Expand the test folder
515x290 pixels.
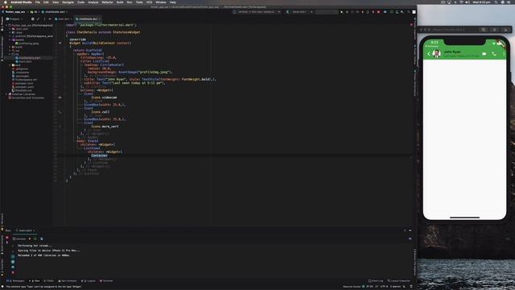[x=10, y=64]
